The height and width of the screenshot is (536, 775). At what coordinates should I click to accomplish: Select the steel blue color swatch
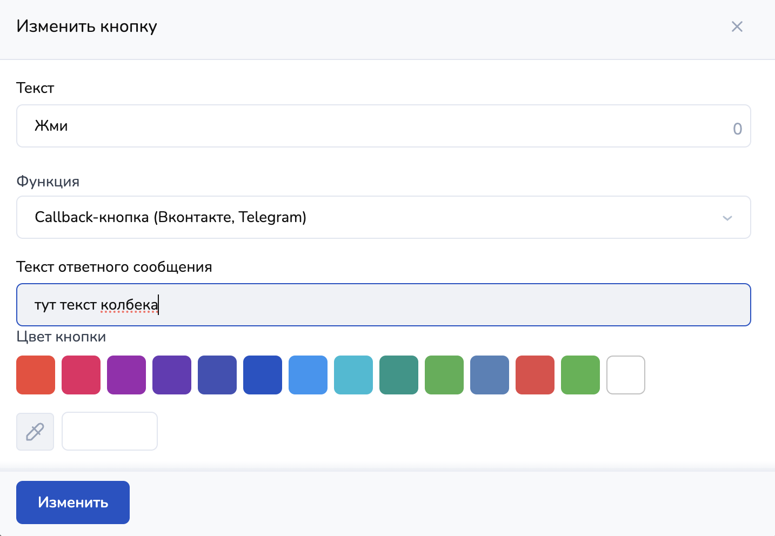click(490, 375)
